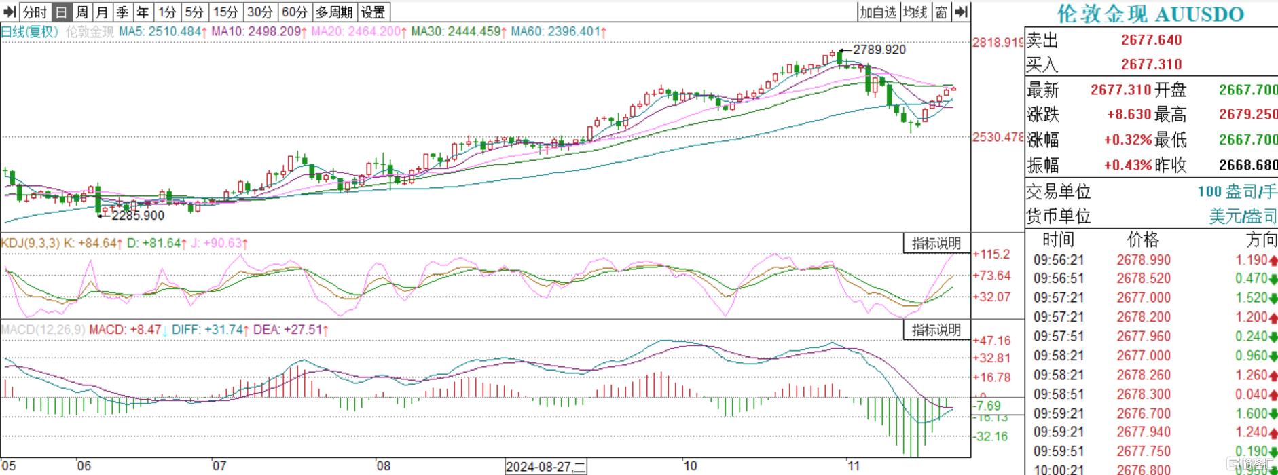Select the 周 weekly period tab
This screenshot has height=475, width=1278.
[81, 12]
